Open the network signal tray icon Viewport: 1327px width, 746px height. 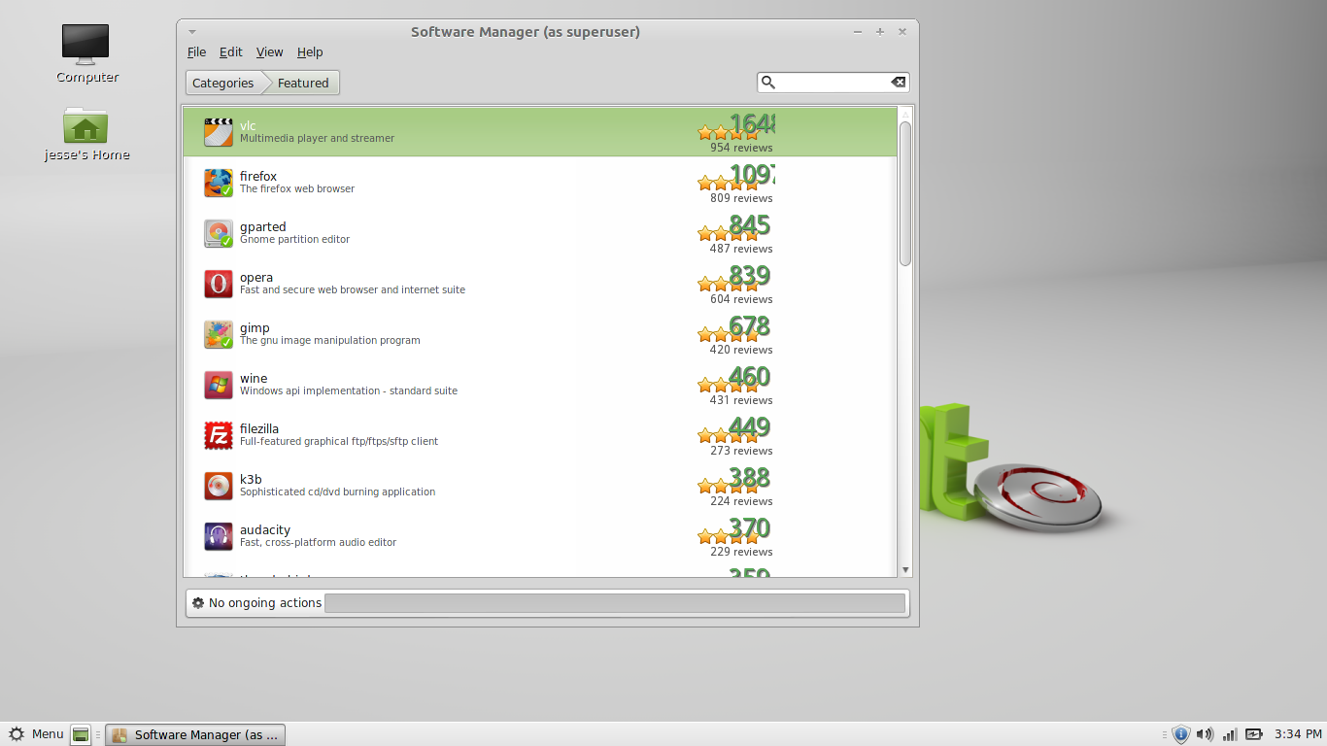1230,734
